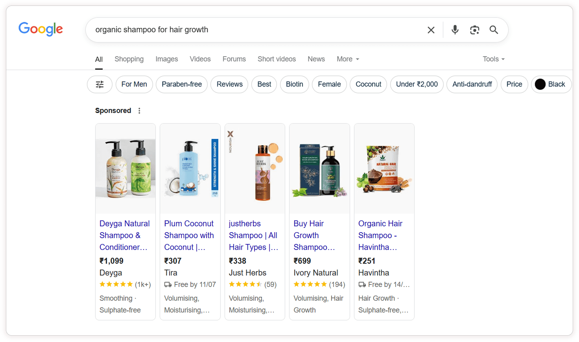The height and width of the screenshot is (342, 579).
Task: Apply the Best filter chip
Action: click(264, 84)
